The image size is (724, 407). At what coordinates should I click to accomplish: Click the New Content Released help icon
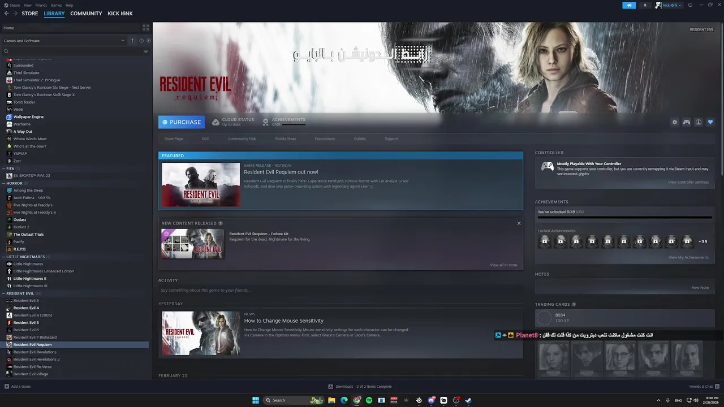point(221,223)
